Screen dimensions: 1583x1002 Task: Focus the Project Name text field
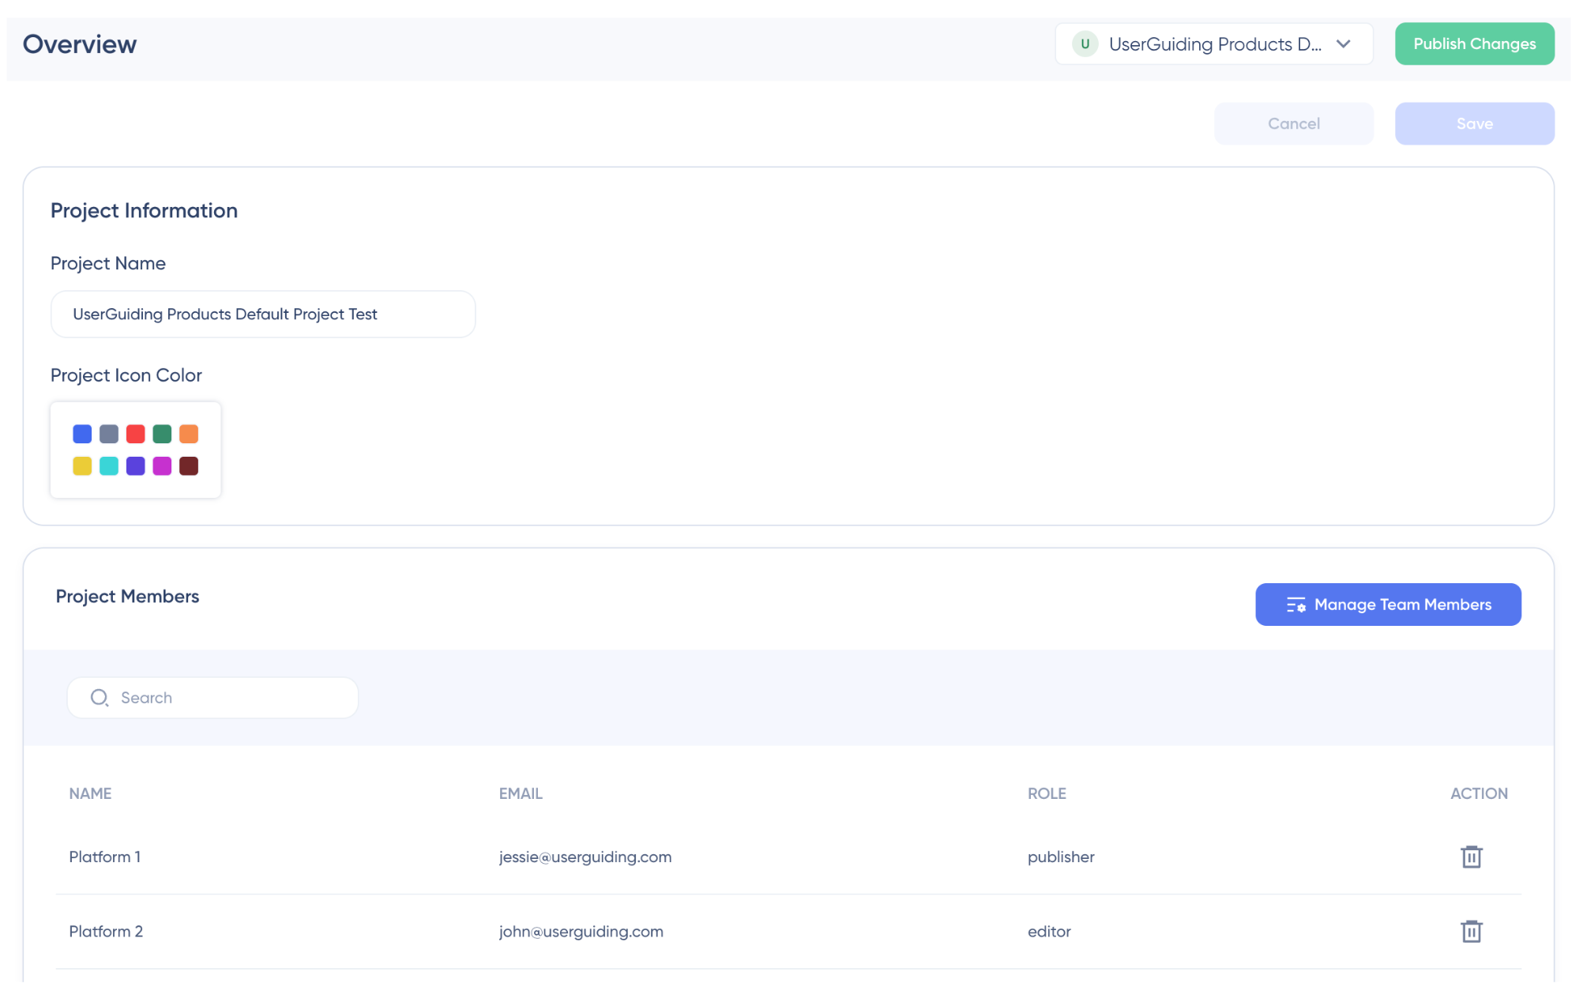(x=263, y=315)
